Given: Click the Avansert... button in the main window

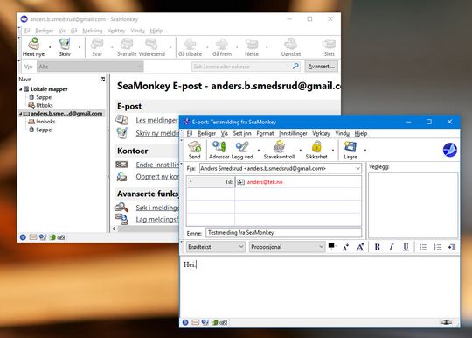Looking at the screenshot, I should point(321,67).
